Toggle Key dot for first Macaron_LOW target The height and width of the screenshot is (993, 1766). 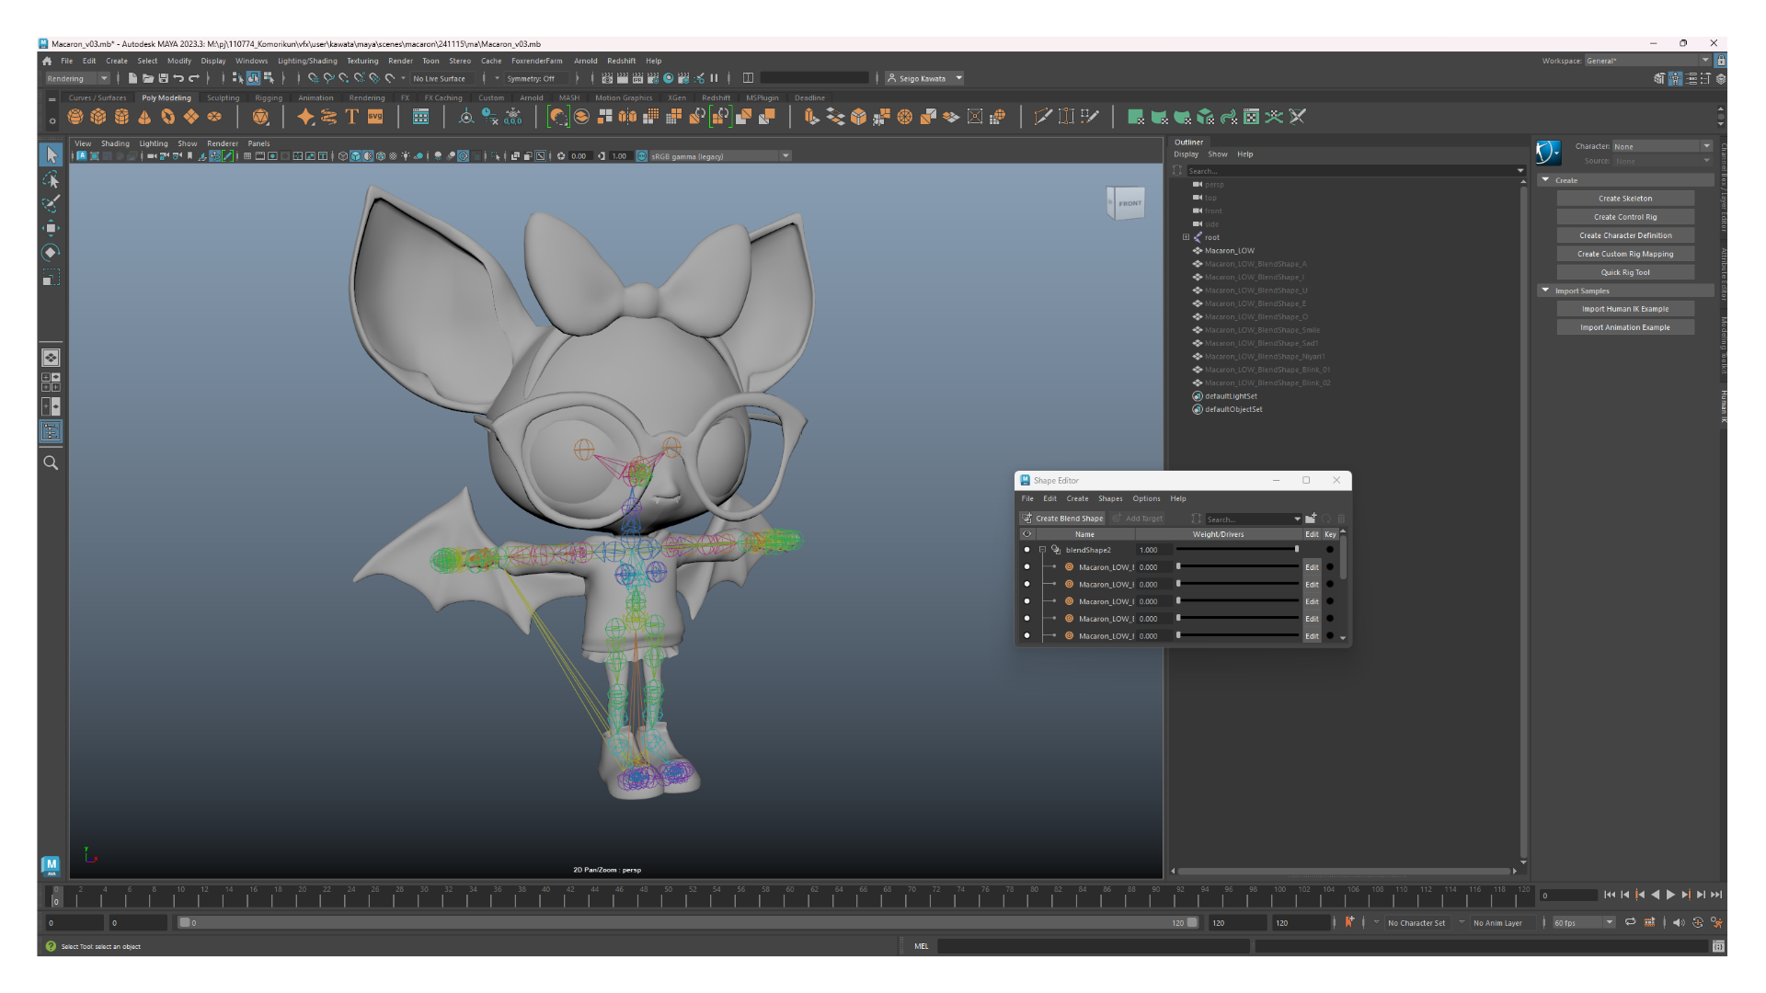1329,567
